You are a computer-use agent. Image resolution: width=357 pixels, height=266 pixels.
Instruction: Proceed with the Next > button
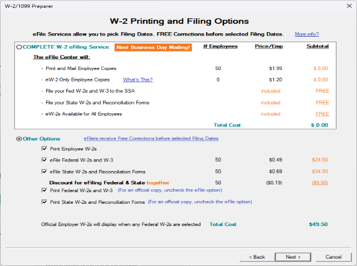294,257
